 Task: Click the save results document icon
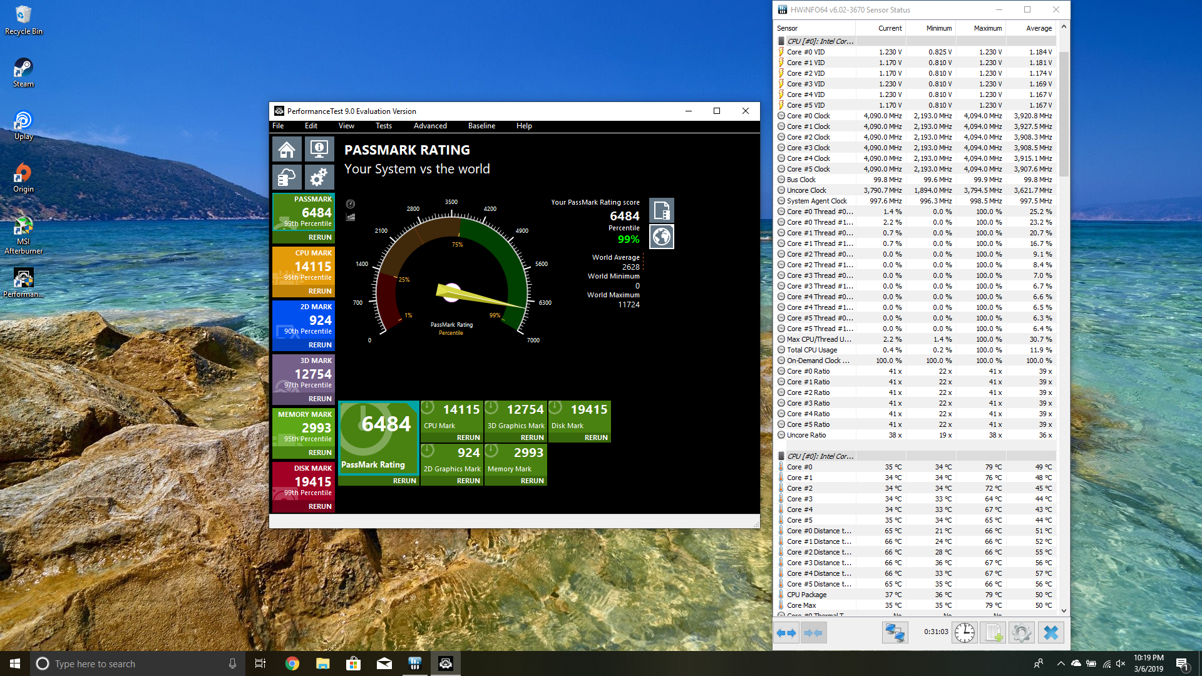coord(662,211)
